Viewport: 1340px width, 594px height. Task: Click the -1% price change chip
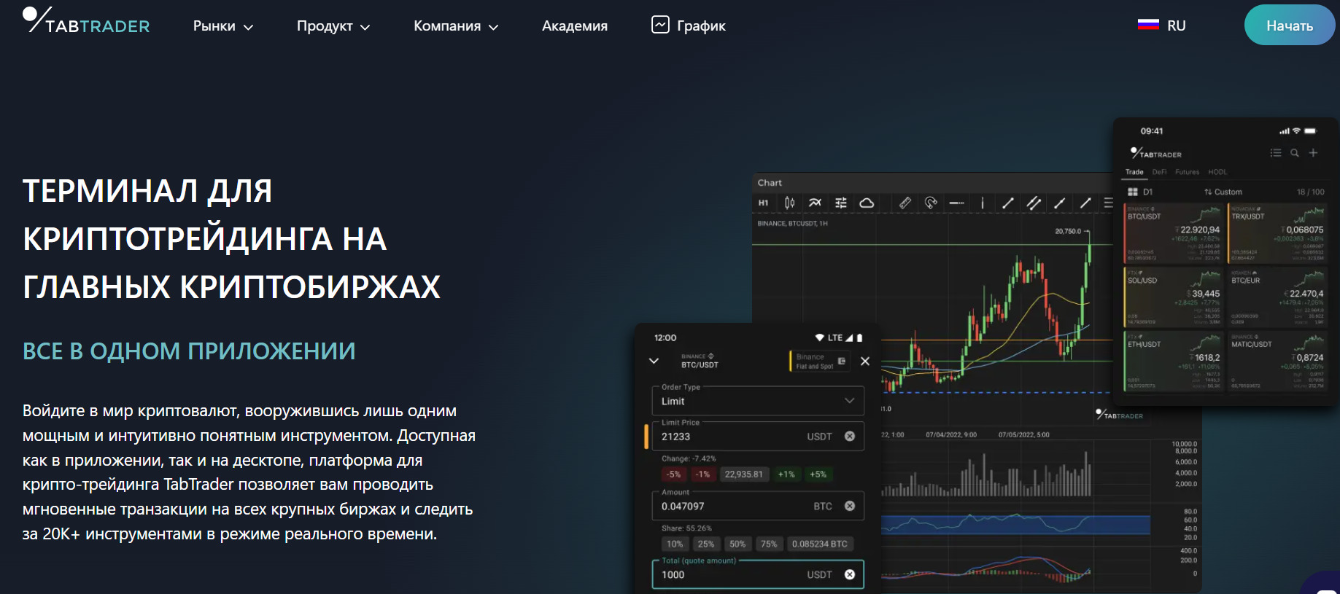click(702, 474)
